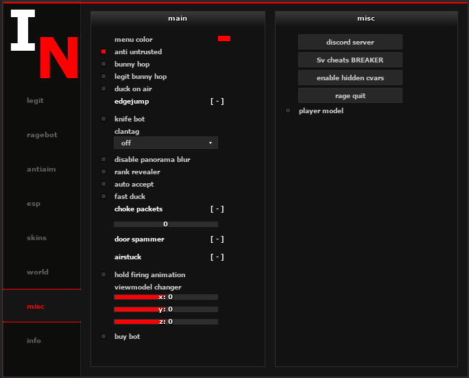The height and width of the screenshot is (378, 469).
Task: Toggle disable panorama blur
Action: 104,159
